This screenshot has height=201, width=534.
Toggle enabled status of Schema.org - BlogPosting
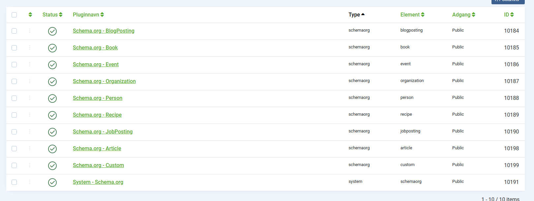pos(52,31)
